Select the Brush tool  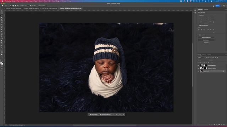(x=2, y=29)
